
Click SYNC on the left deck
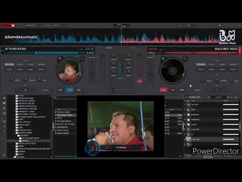(x=79, y=90)
